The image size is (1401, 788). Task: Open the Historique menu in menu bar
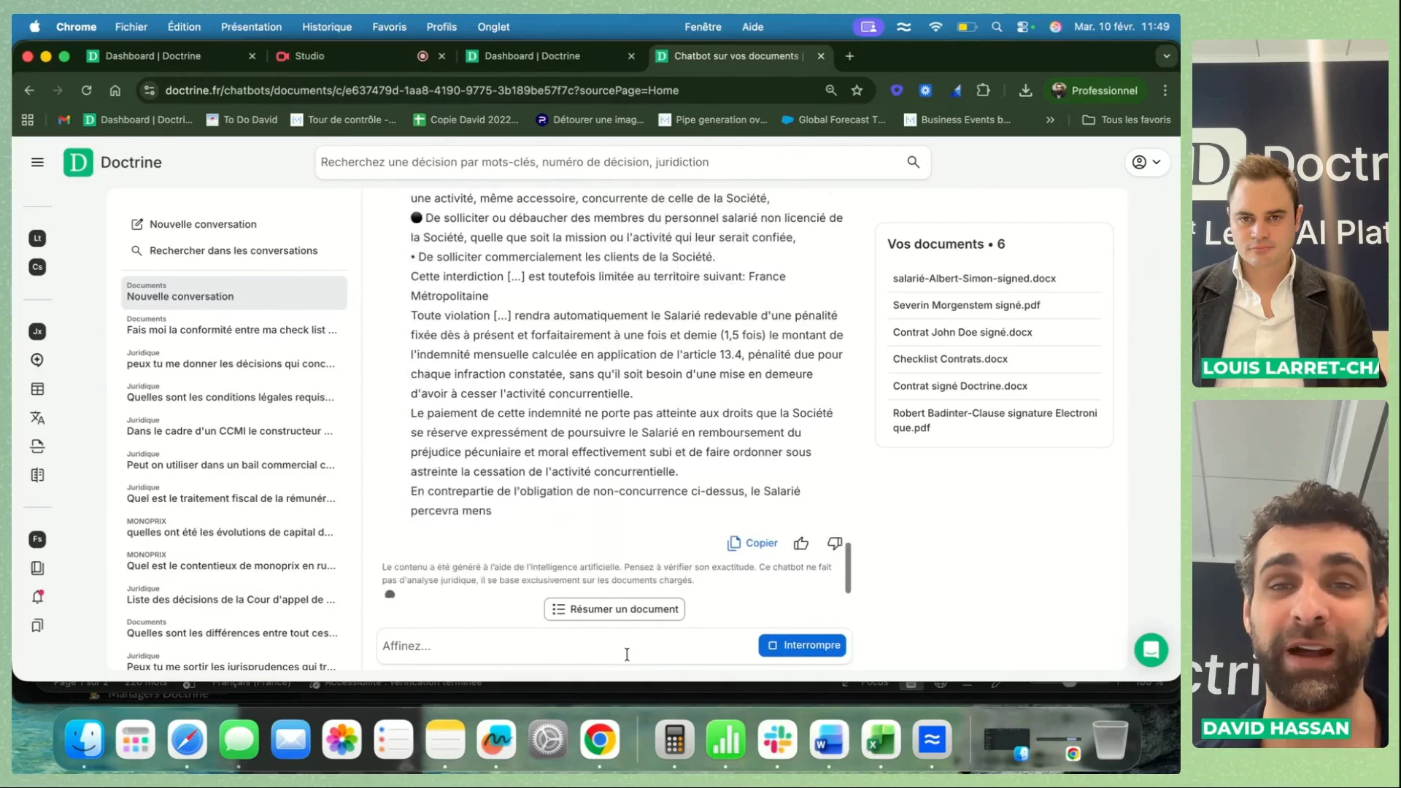pyautogui.click(x=327, y=27)
